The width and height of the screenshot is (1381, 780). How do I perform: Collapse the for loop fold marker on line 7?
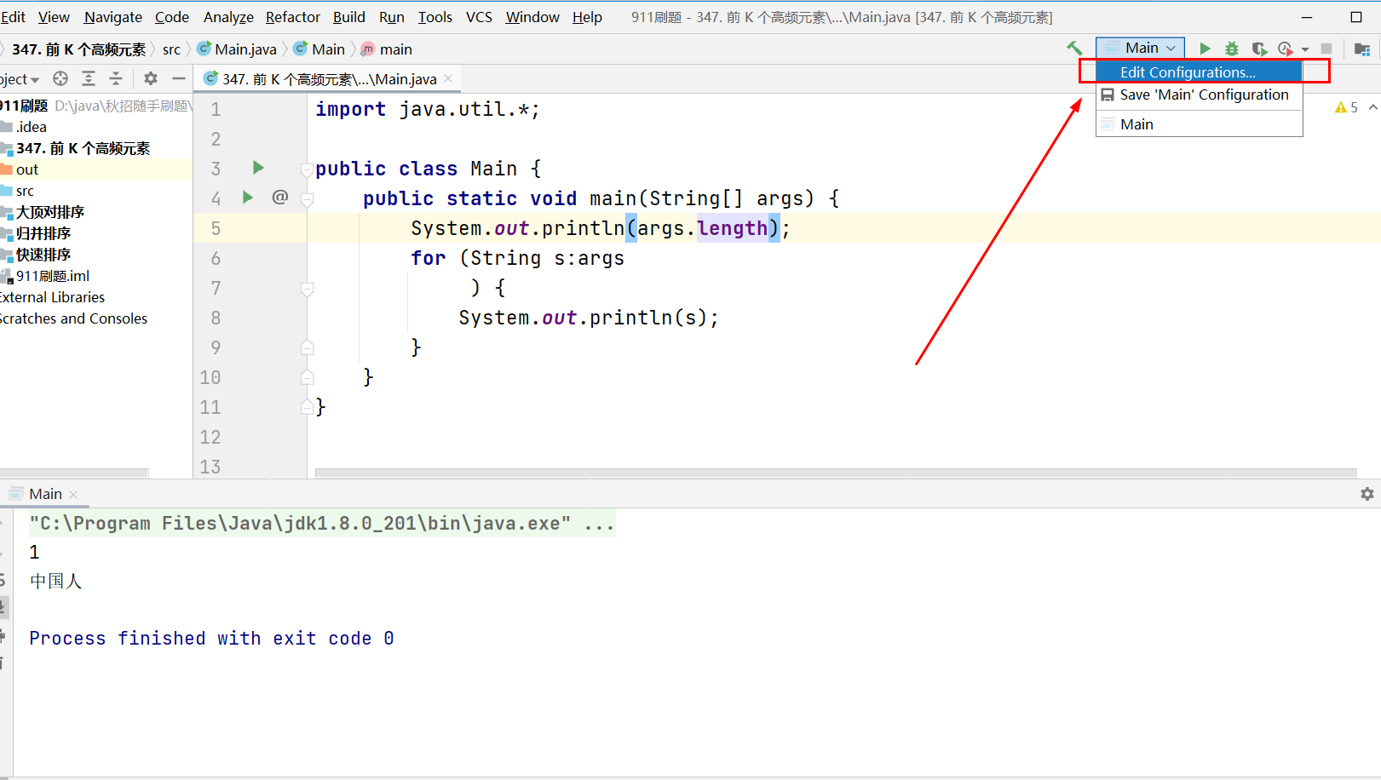pos(308,289)
